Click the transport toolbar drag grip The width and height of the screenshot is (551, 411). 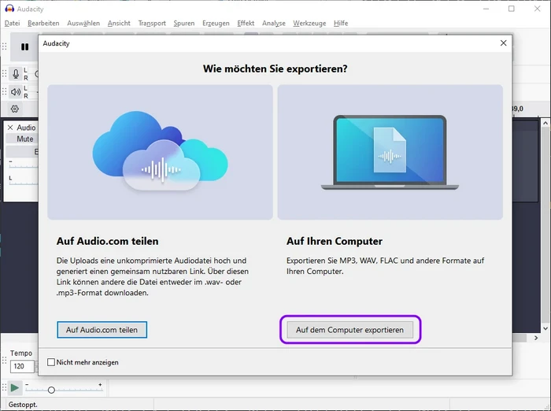pyautogui.click(x=5, y=46)
